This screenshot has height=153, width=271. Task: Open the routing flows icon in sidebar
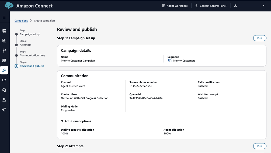(x=4, y=51)
